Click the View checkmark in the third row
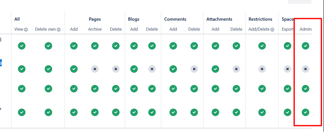The height and width of the screenshot is (133, 324). tap(21, 89)
